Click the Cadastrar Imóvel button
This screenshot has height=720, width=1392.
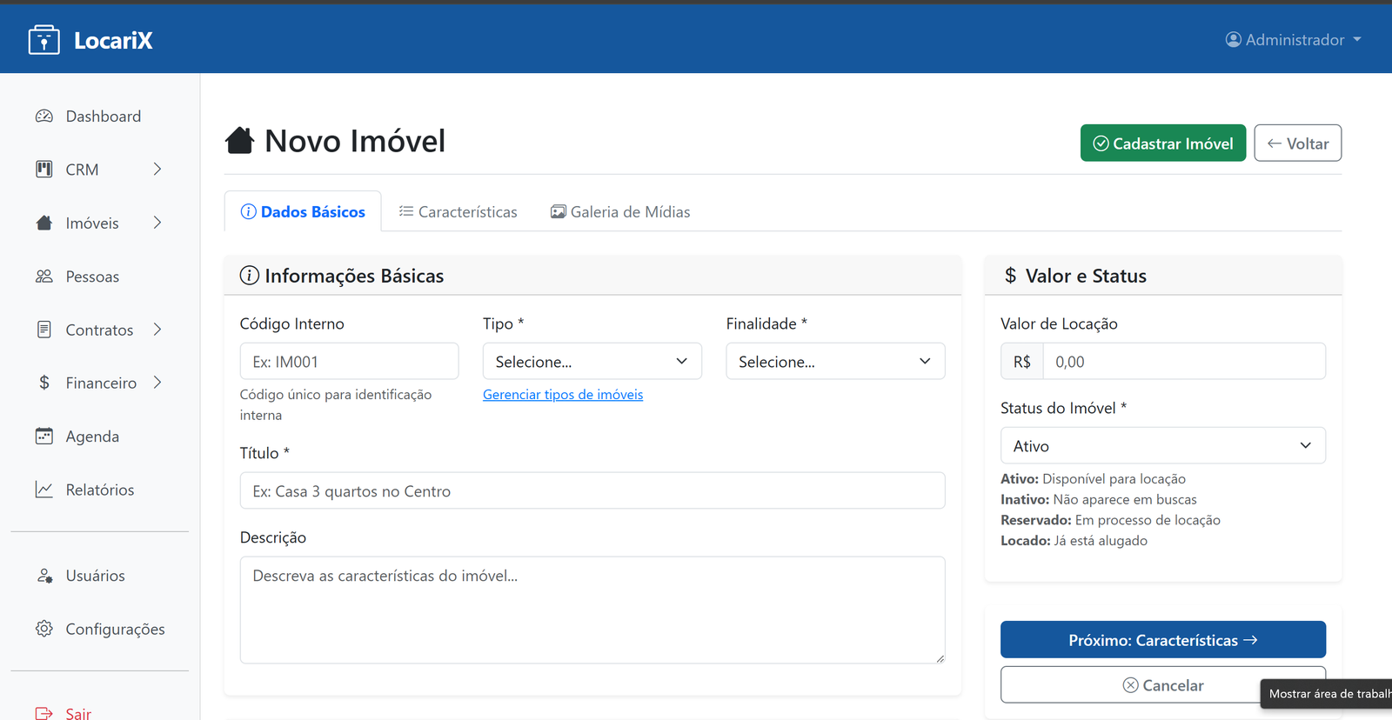click(x=1162, y=143)
